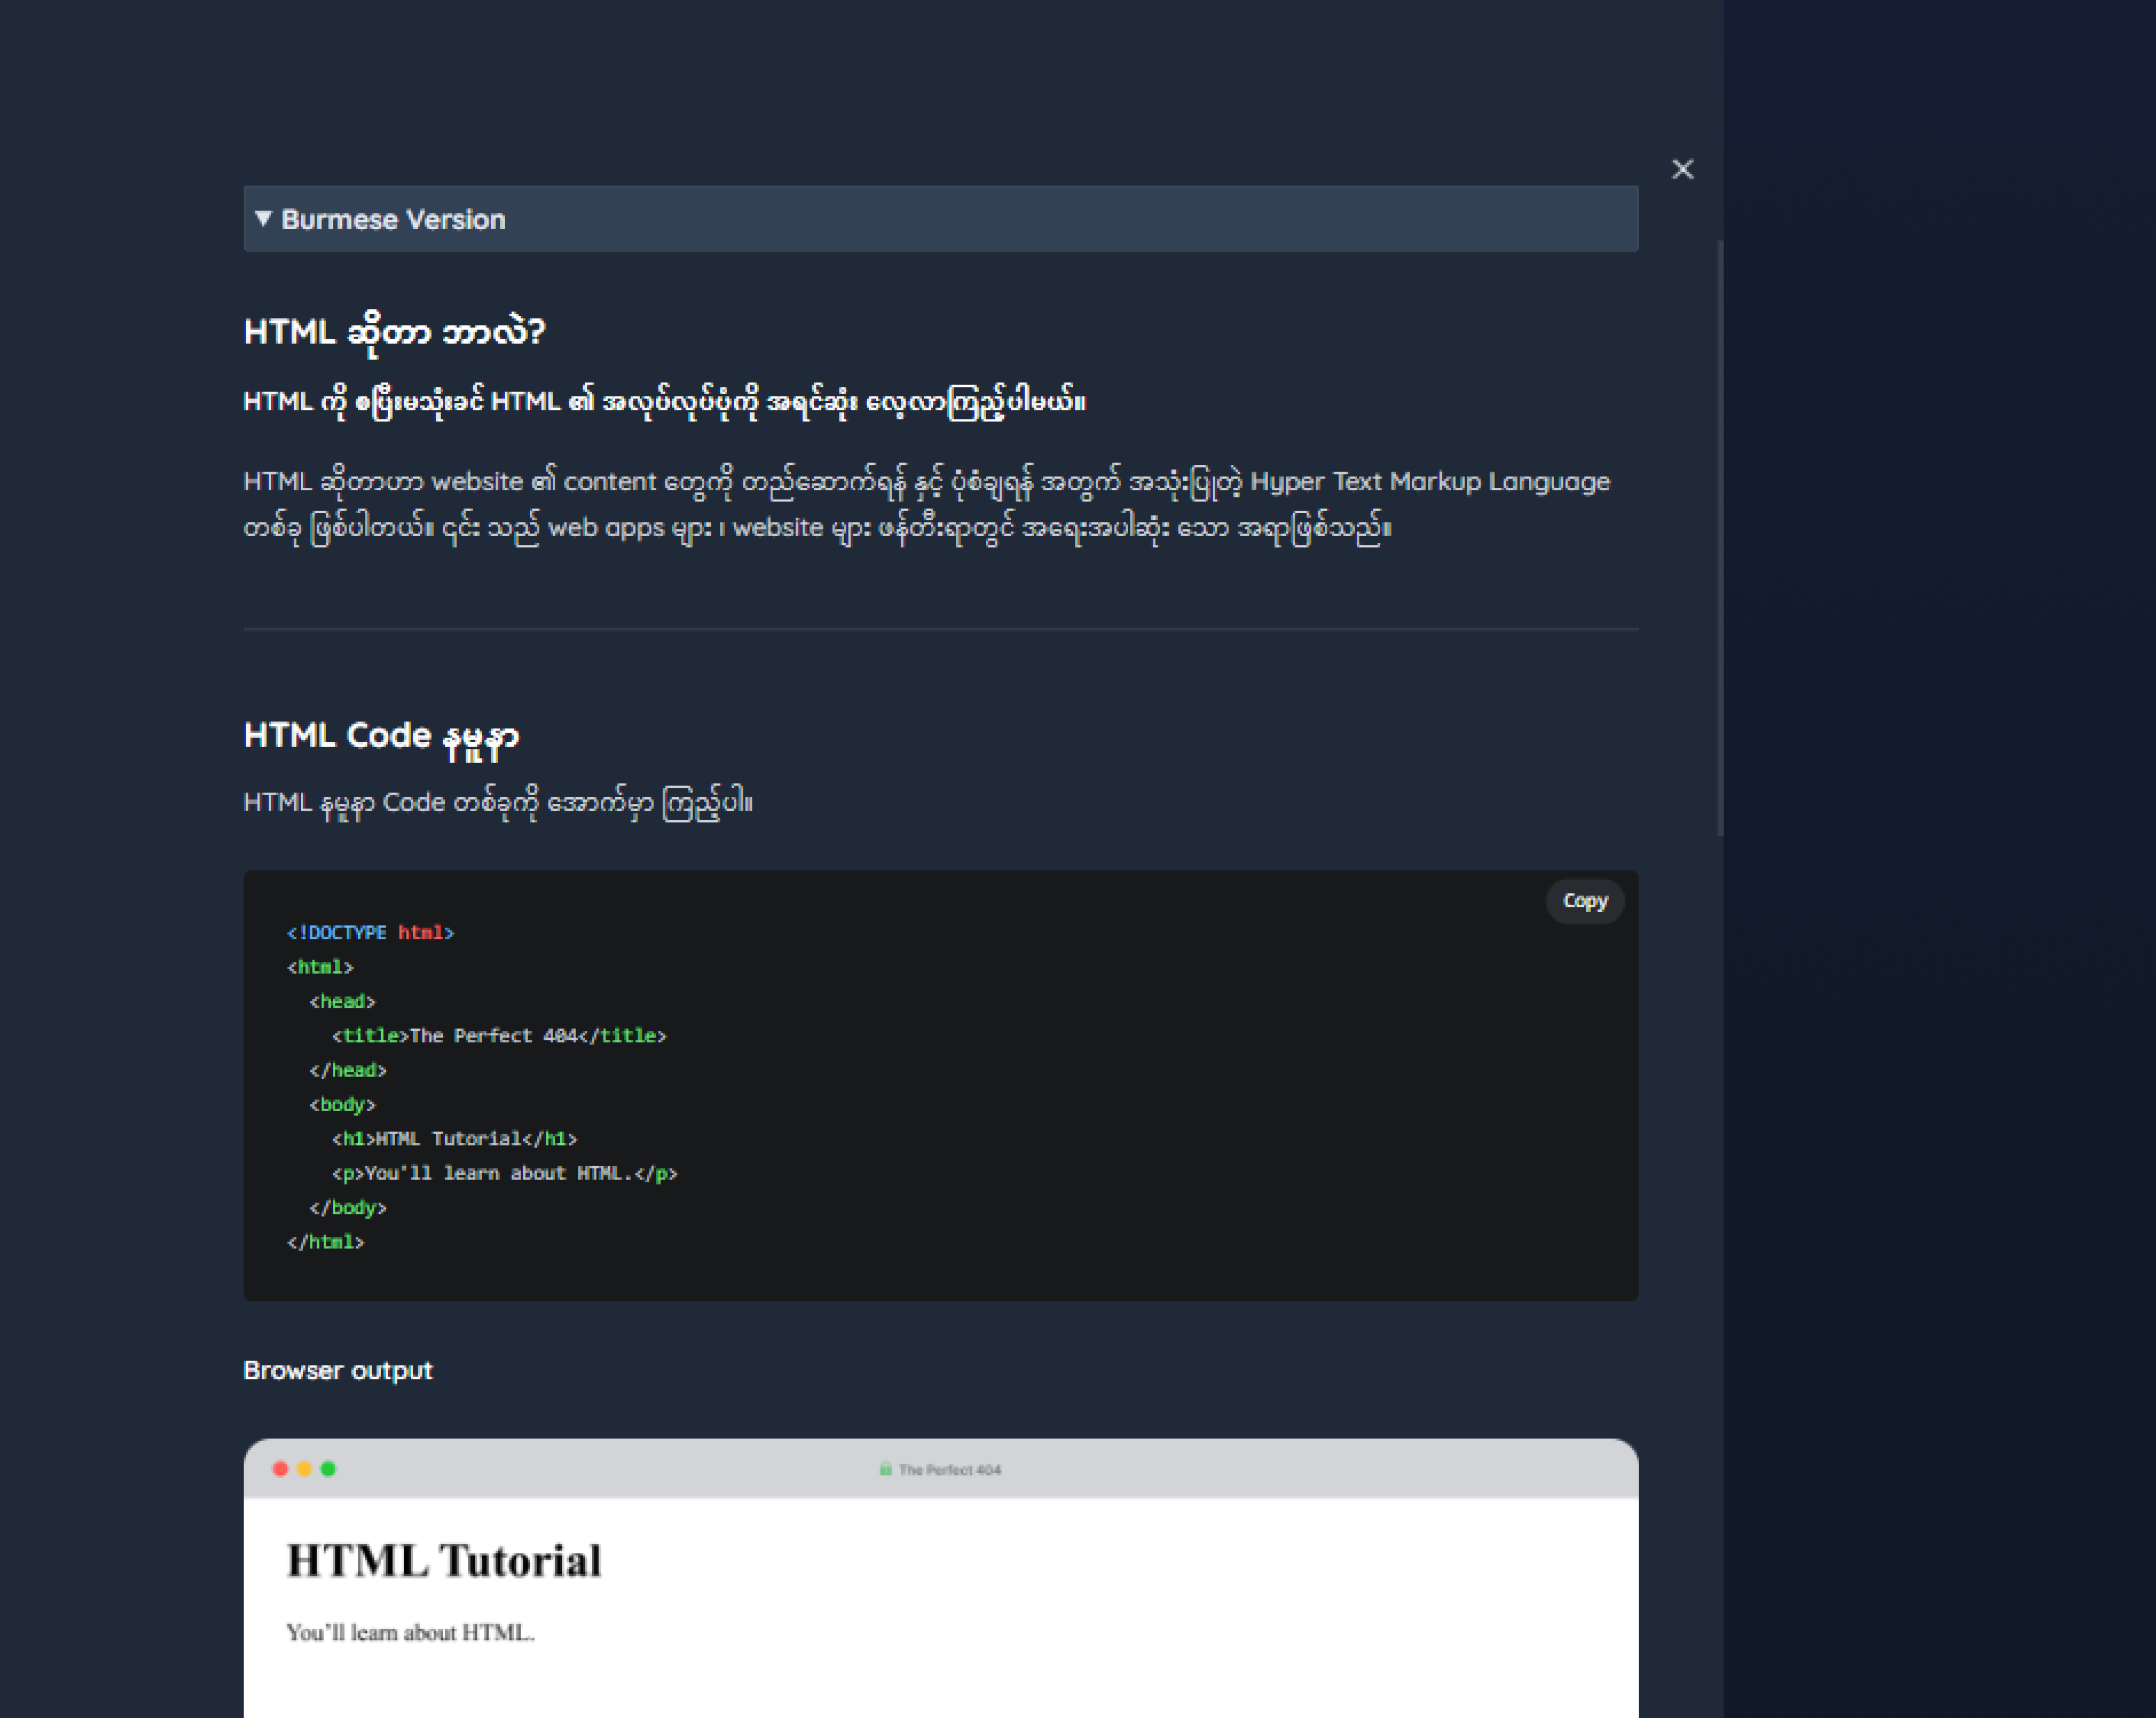Copy the HTML code sample
2156x1718 pixels.
tap(1584, 901)
